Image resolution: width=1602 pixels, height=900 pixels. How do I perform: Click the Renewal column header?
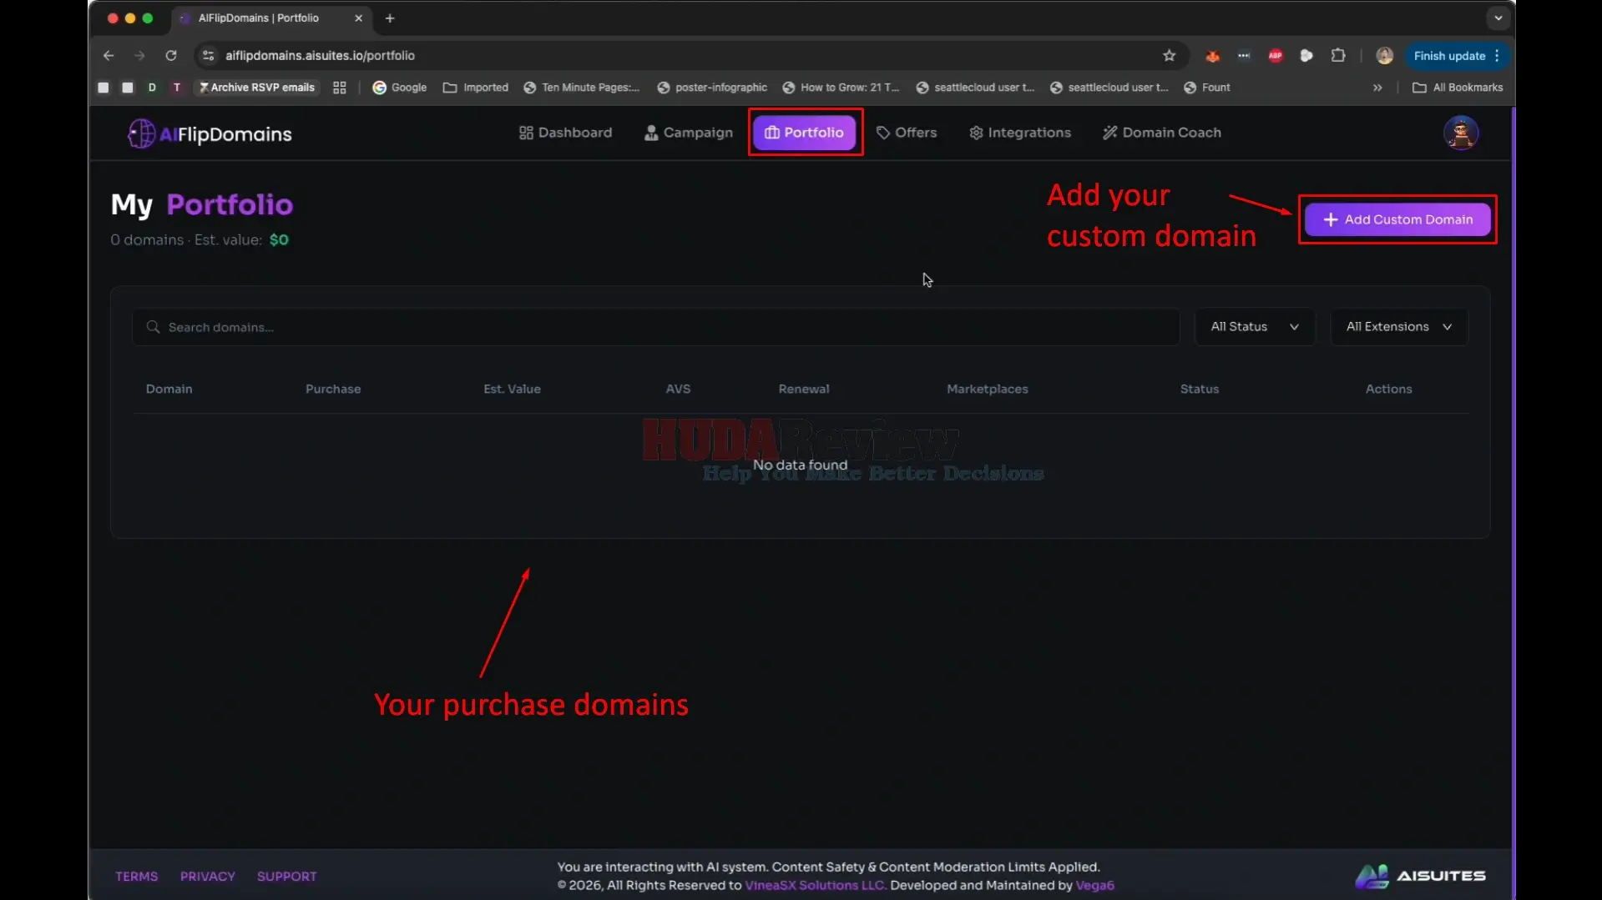coord(804,389)
